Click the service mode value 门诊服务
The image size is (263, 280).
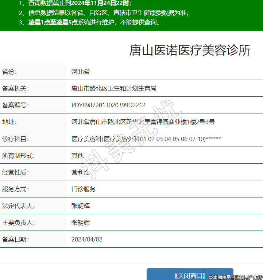click(x=84, y=189)
